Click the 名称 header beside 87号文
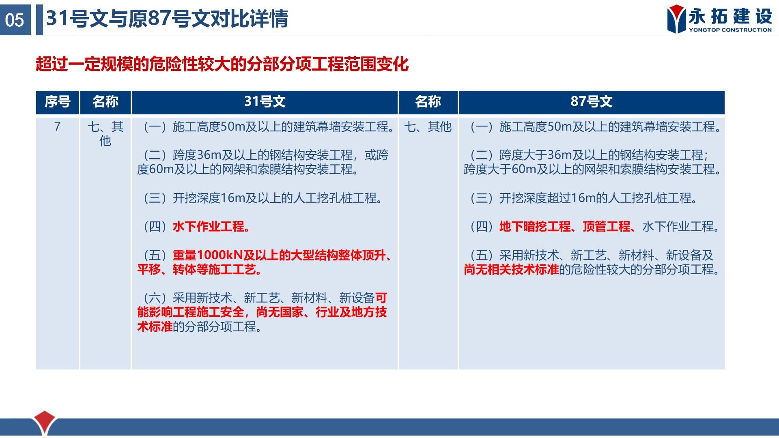The image size is (779, 438). 428,102
